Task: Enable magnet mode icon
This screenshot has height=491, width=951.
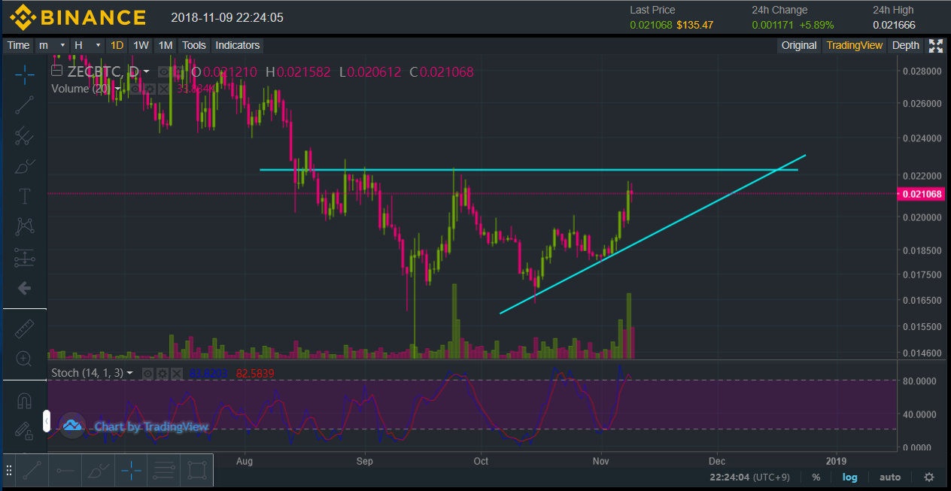Action: 25,400
